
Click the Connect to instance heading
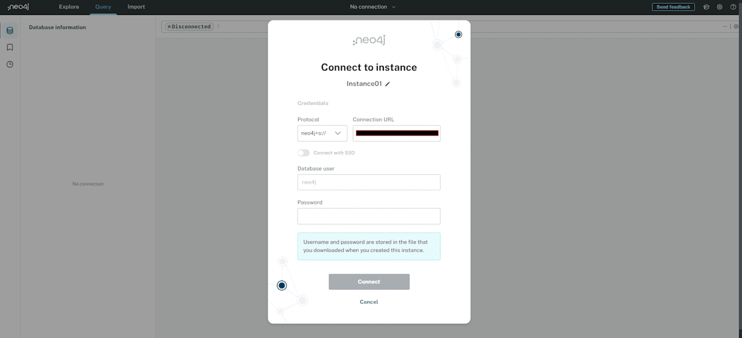[x=369, y=67]
